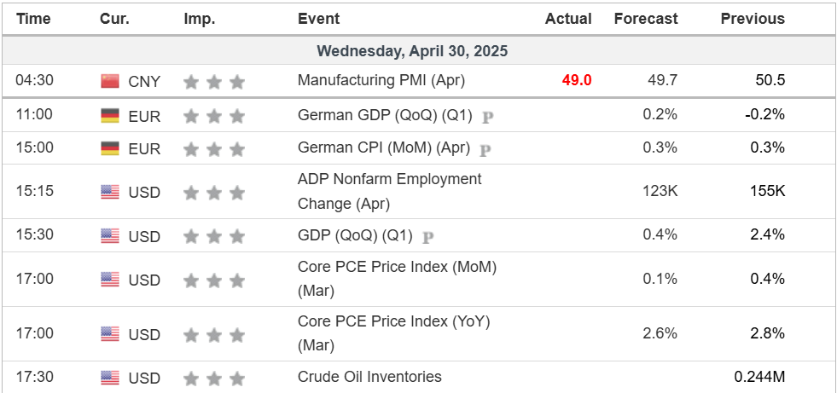837x393 pixels.
Task: Click the Wednesday, April 30, 2025 date row
Action: 412,51
